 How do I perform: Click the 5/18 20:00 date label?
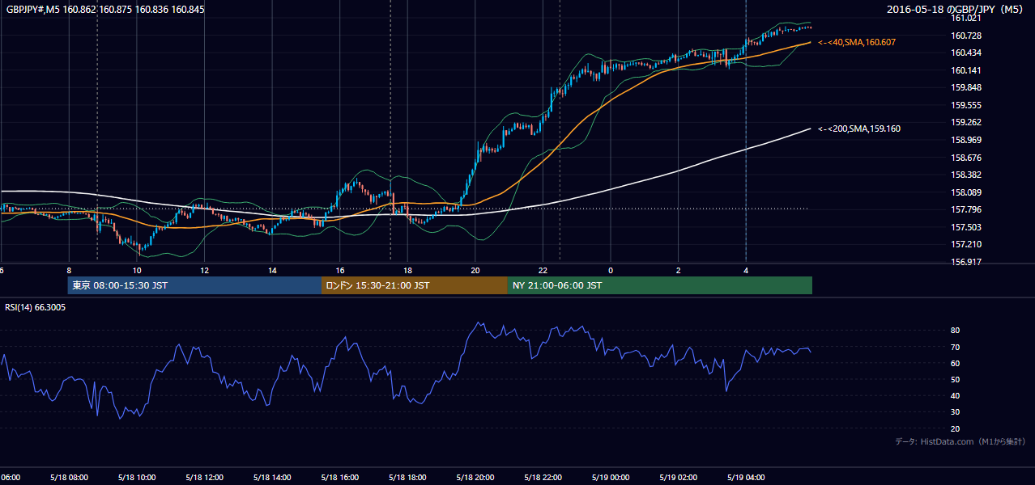475,477
